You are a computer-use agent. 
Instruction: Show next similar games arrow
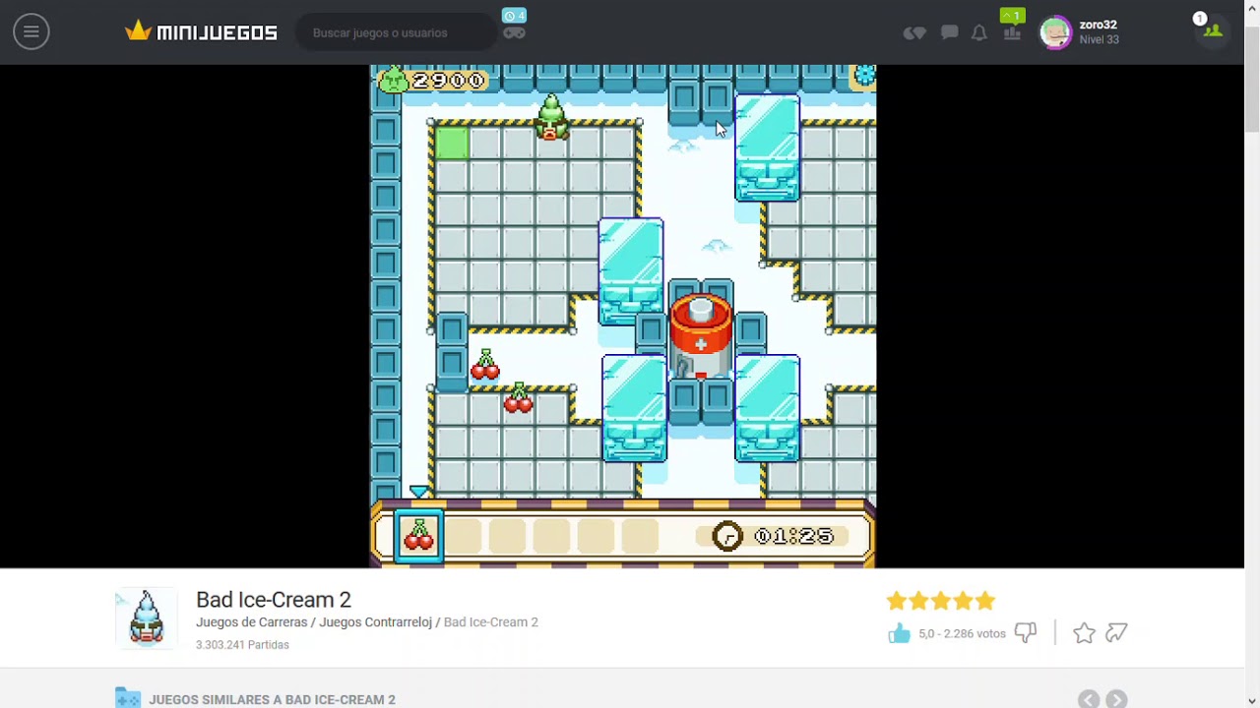1116,699
